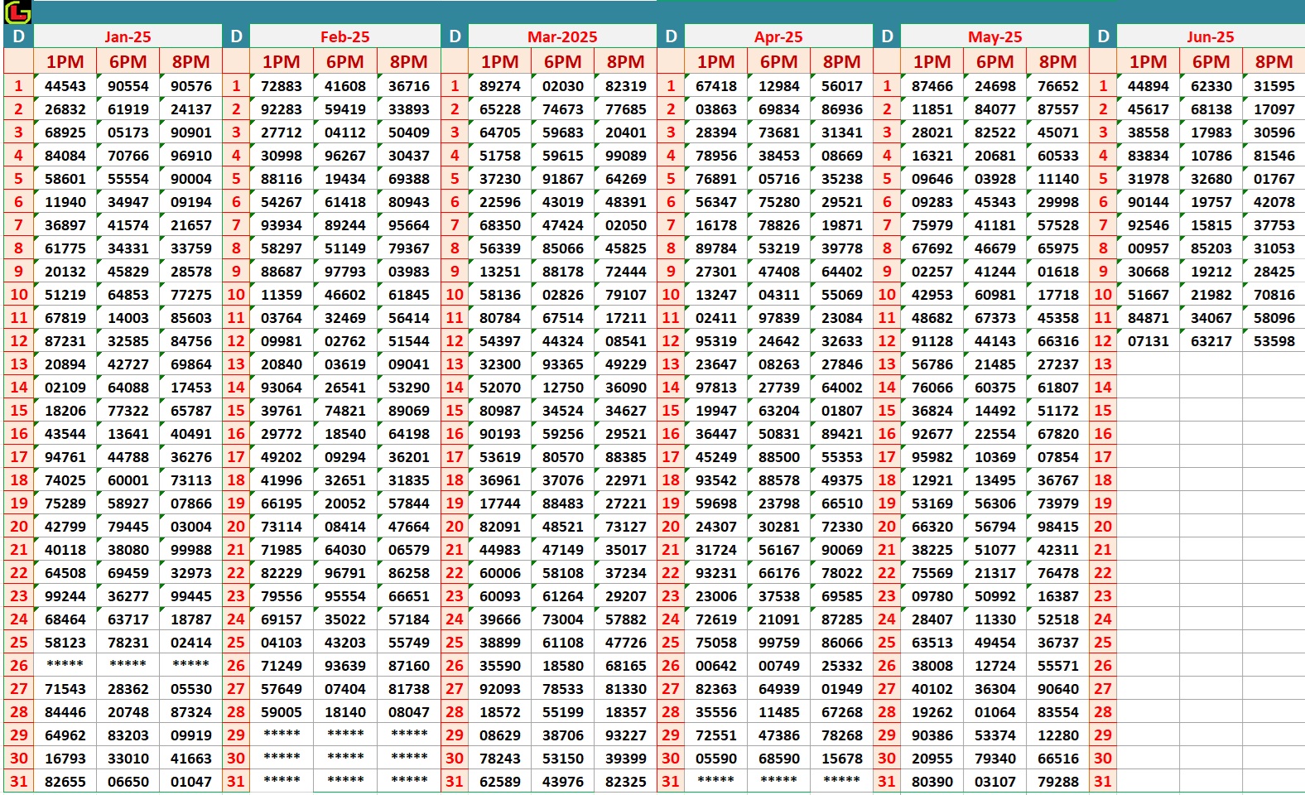
Task: Click the 8PM column header under Mar-2025
Action: tap(625, 62)
